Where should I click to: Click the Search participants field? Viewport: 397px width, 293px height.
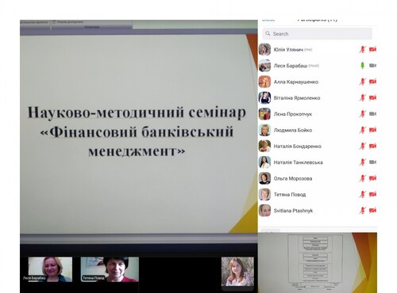coord(318,34)
